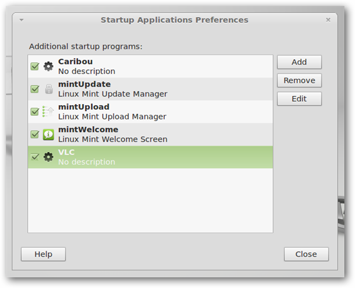Toggle the VLC startup checkbox
This screenshot has width=355, height=288.
pos(35,157)
